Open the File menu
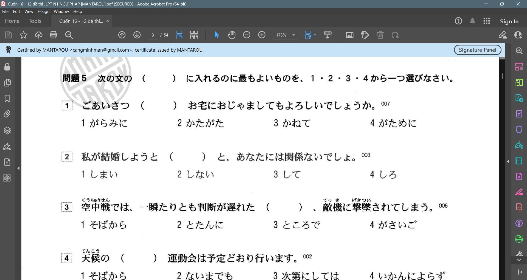 [5, 11]
